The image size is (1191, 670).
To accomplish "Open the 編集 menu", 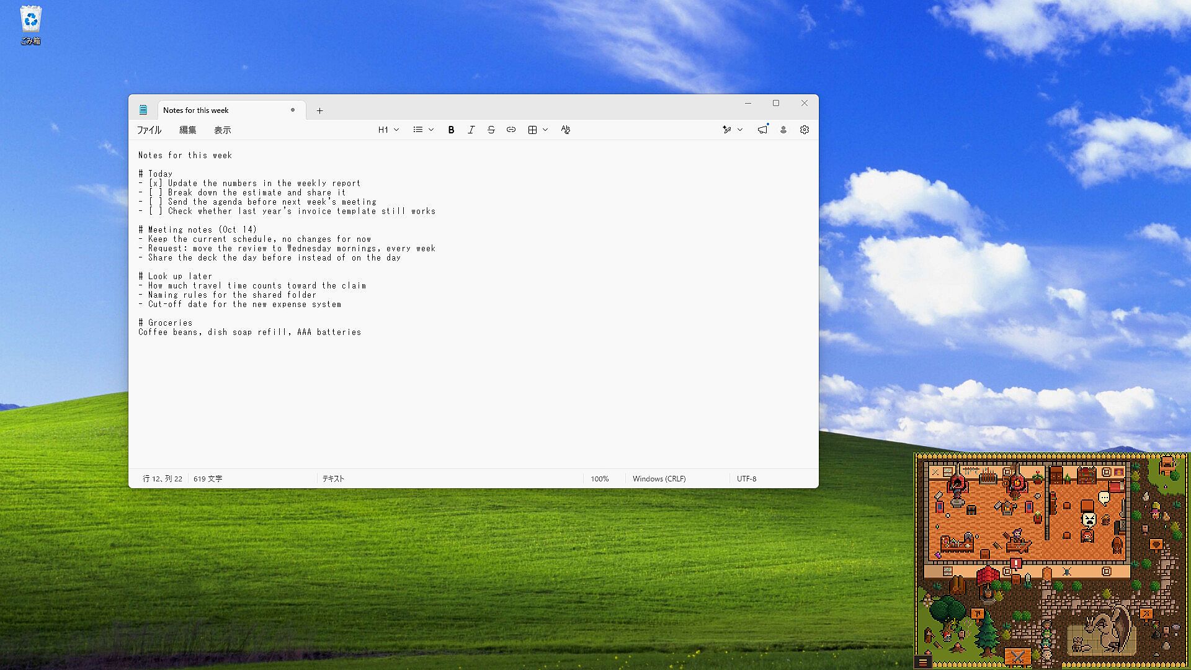I will click(187, 130).
